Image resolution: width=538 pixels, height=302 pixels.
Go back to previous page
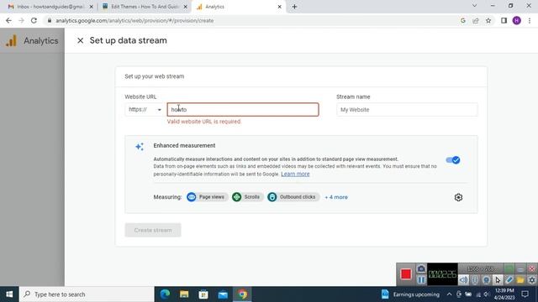click(8, 20)
